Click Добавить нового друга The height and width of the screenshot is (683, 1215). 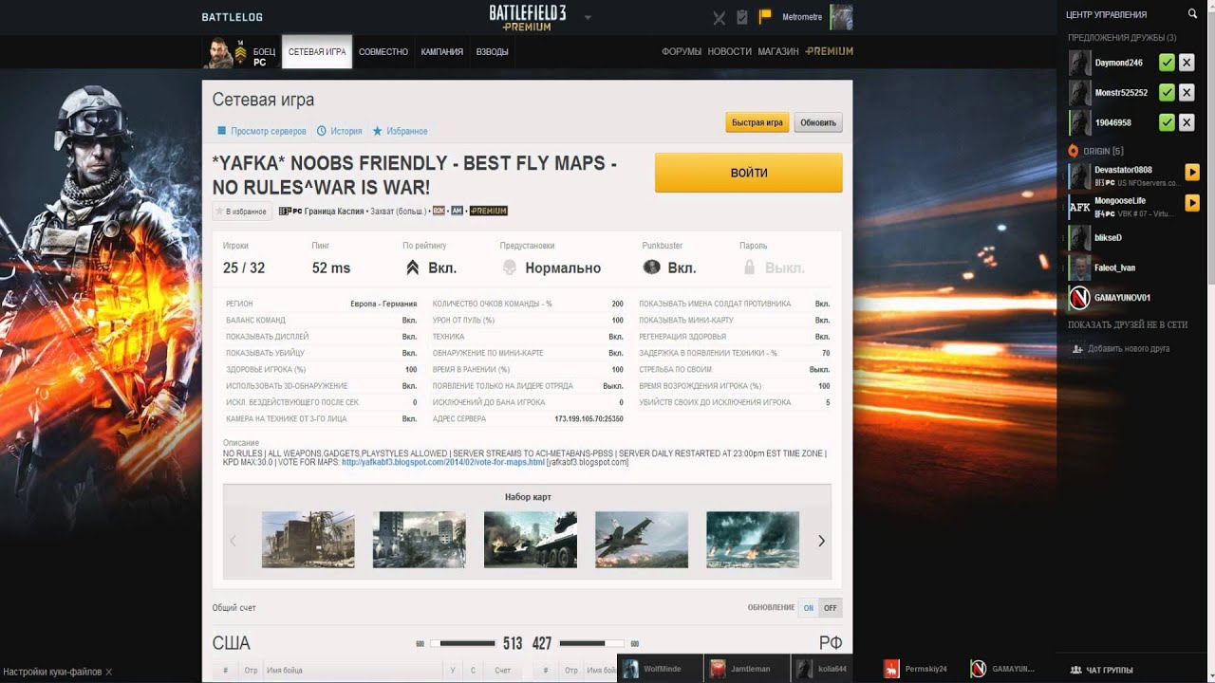pos(1120,348)
